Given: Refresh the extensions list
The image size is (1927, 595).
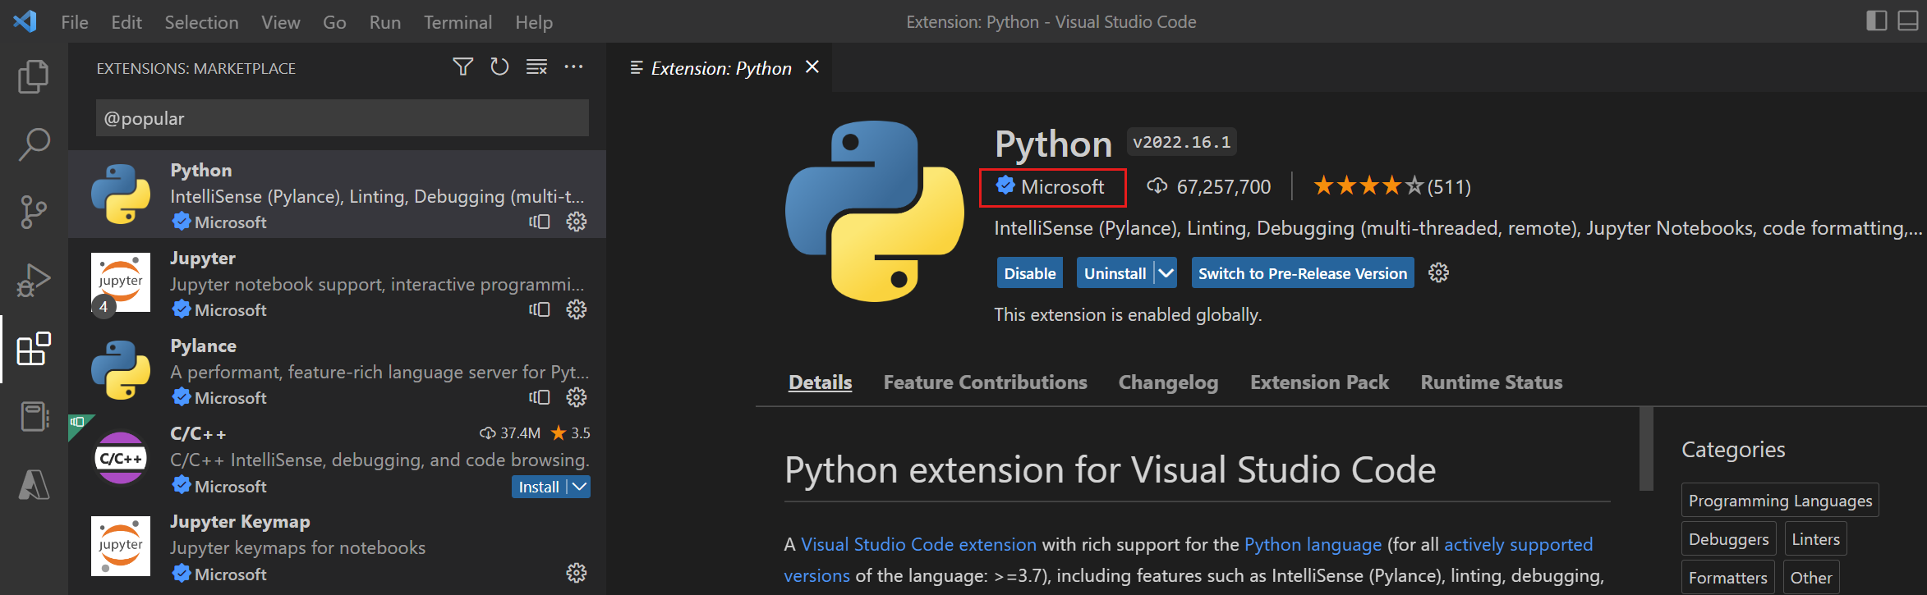Looking at the screenshot, I should [499, 67].
